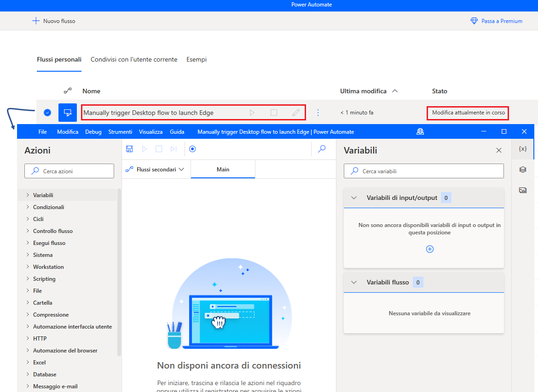Collapse Variabili di input/output section
Screen dimensions: 538x392
coord(354,198)
